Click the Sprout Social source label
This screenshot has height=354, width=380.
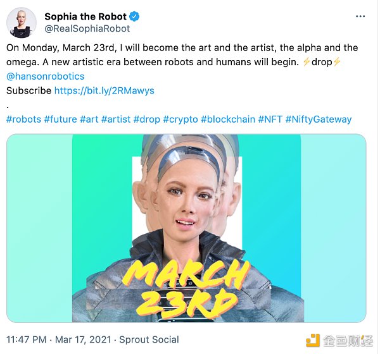pyautogui.click(x=149, y=339)
